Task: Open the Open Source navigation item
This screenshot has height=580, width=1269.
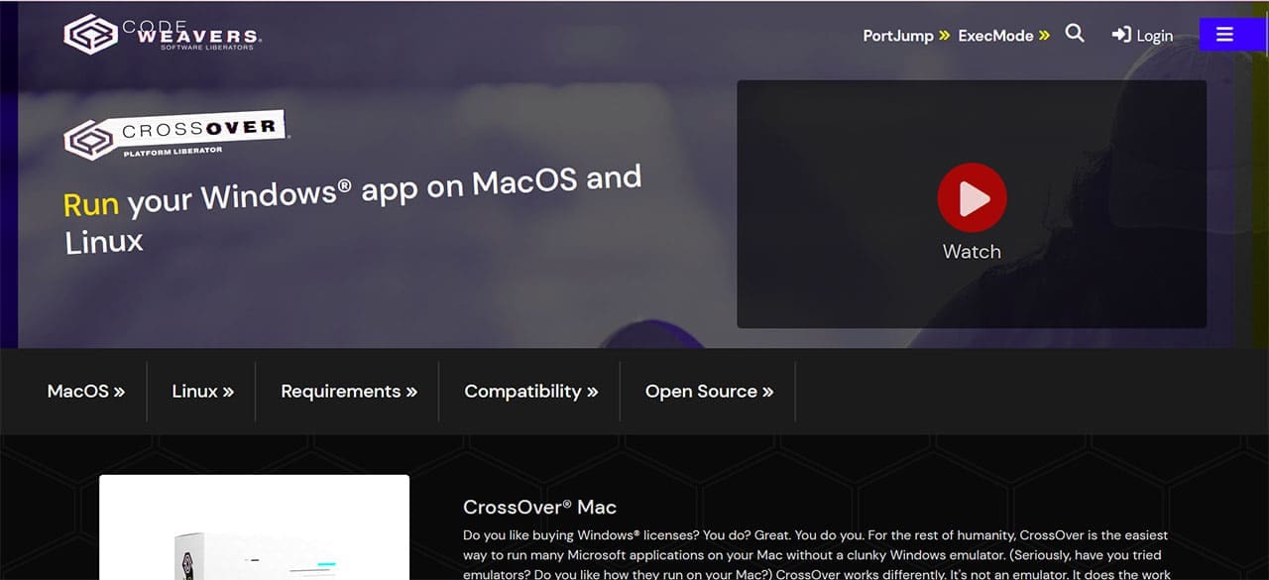Action: [709, 392]
